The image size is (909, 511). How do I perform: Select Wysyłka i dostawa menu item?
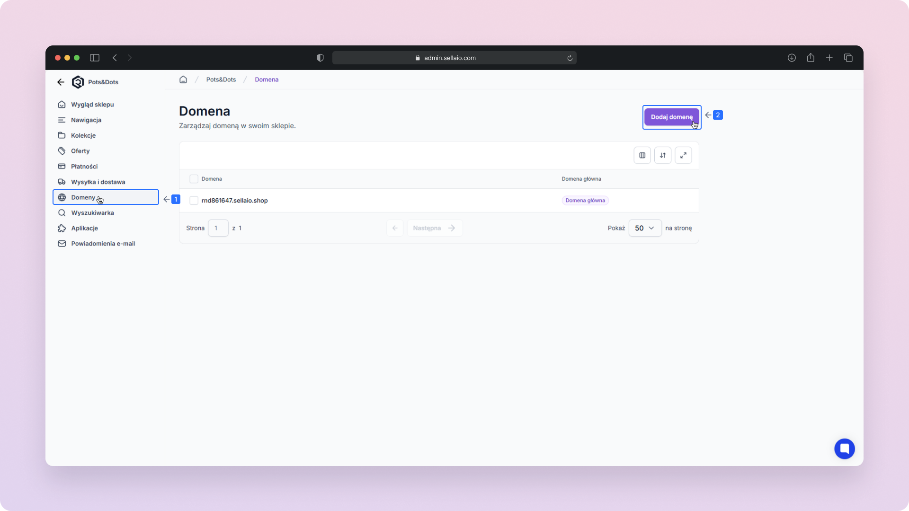[98, 182]
